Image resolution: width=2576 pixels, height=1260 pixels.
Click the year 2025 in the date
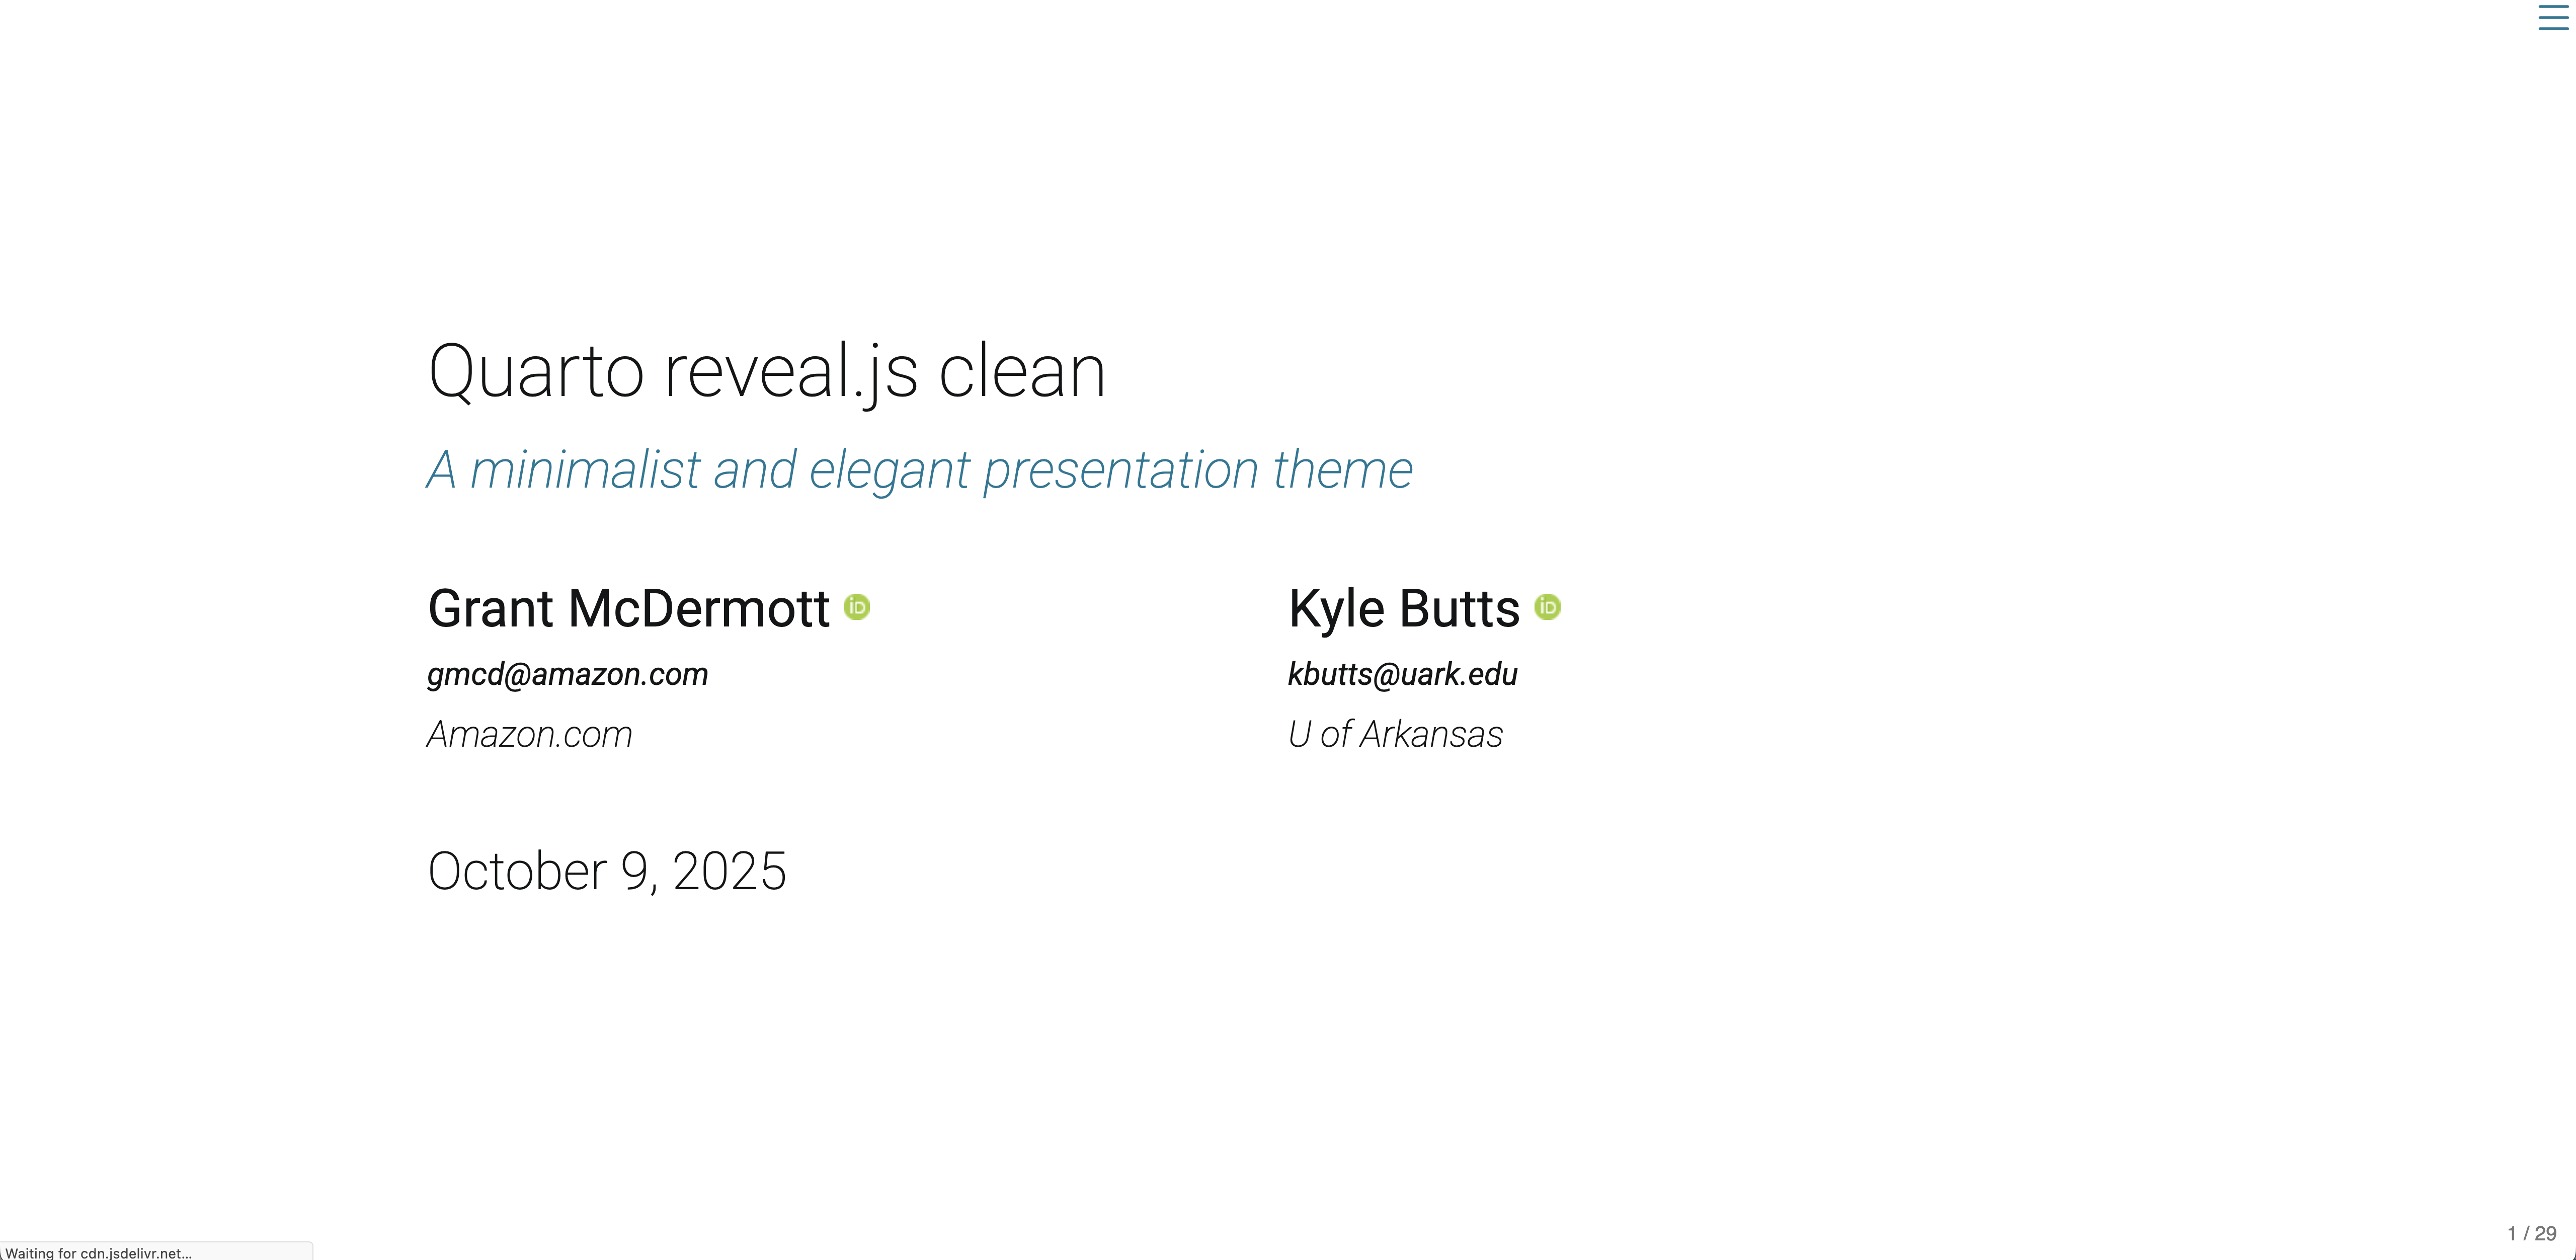point(729,871)
